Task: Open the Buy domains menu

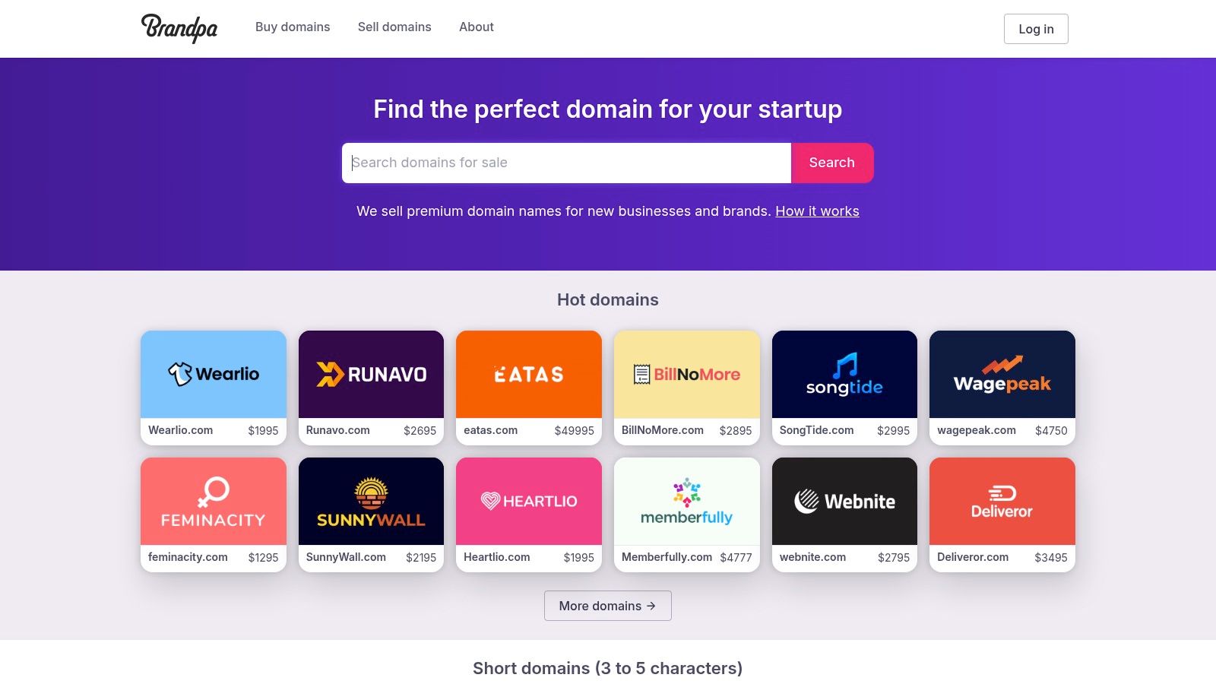Action: tap(293, 27)
